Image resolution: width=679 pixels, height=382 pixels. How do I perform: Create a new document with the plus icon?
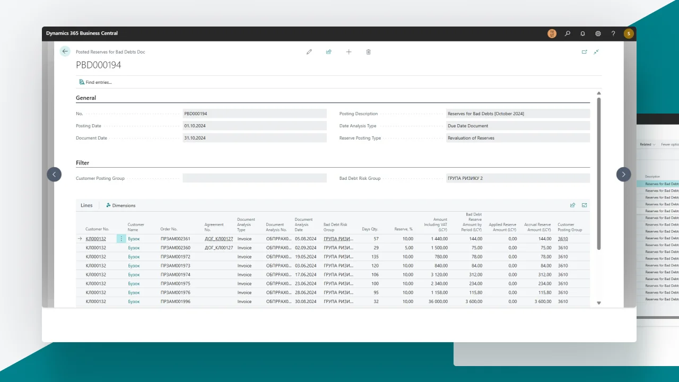349,51
